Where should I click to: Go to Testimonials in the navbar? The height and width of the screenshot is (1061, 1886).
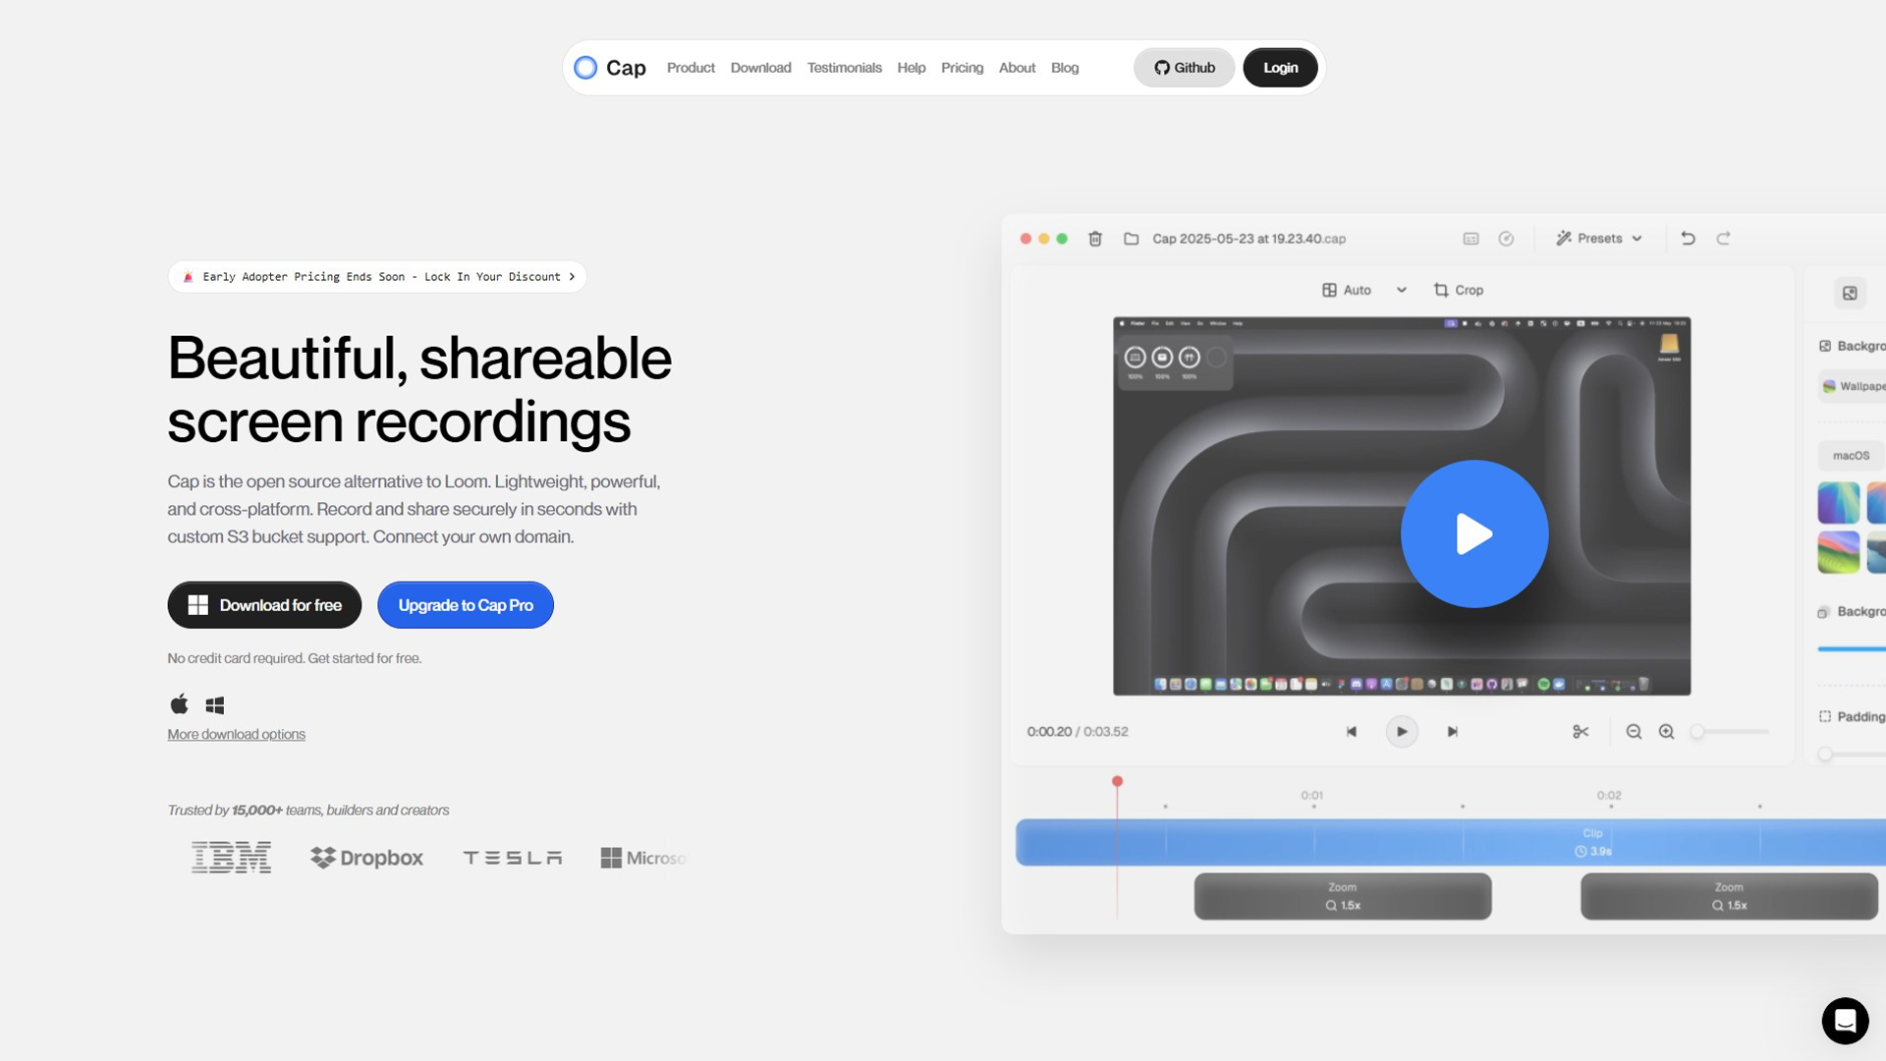[x=844, y=68]
